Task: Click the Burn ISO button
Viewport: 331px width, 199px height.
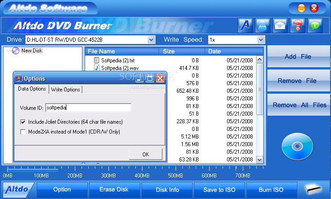Action: click(x=271, y=190)
